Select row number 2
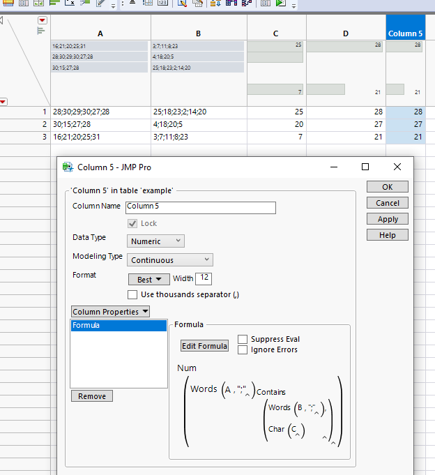The image size is (435, 475). [x=45, y=124]
